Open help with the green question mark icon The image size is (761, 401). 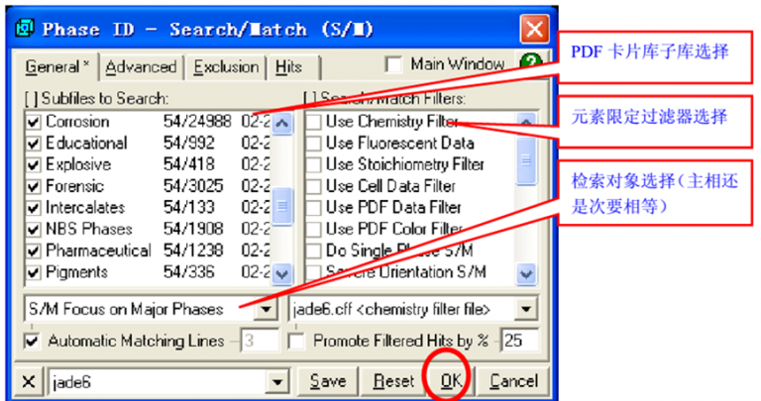pyautogui.click(x=531, y=62)
